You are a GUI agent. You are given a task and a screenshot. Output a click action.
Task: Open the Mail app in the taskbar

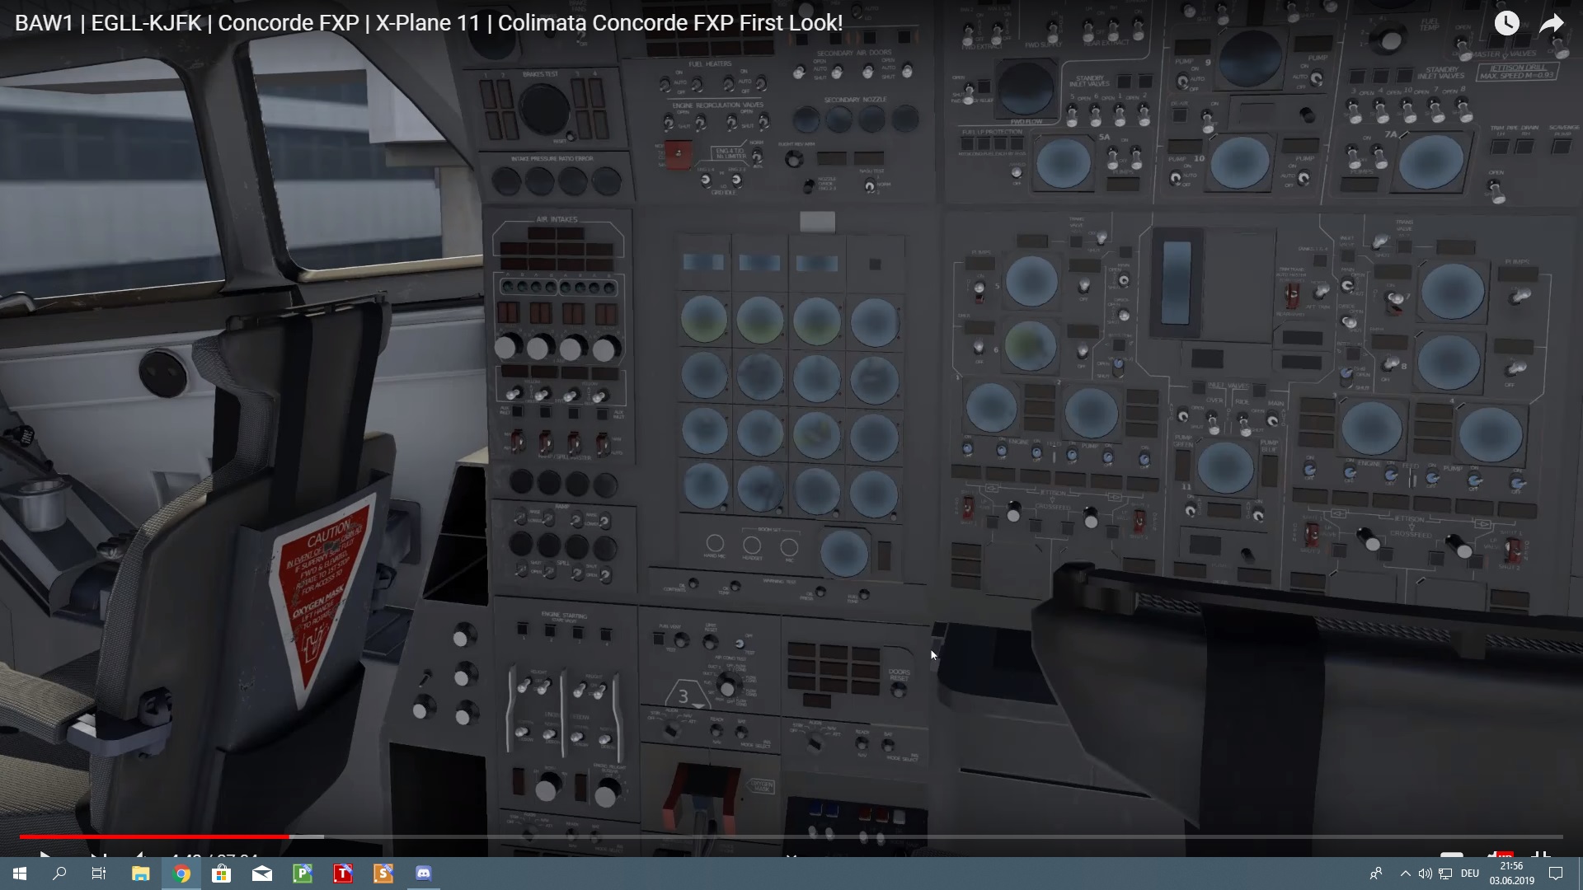pyautogui.click(x=262, y=874)
